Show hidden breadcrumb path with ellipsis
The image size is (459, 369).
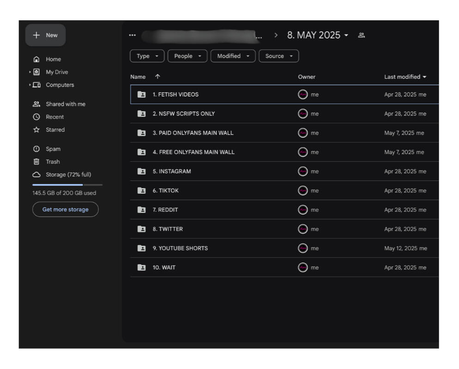pos(133,36)
